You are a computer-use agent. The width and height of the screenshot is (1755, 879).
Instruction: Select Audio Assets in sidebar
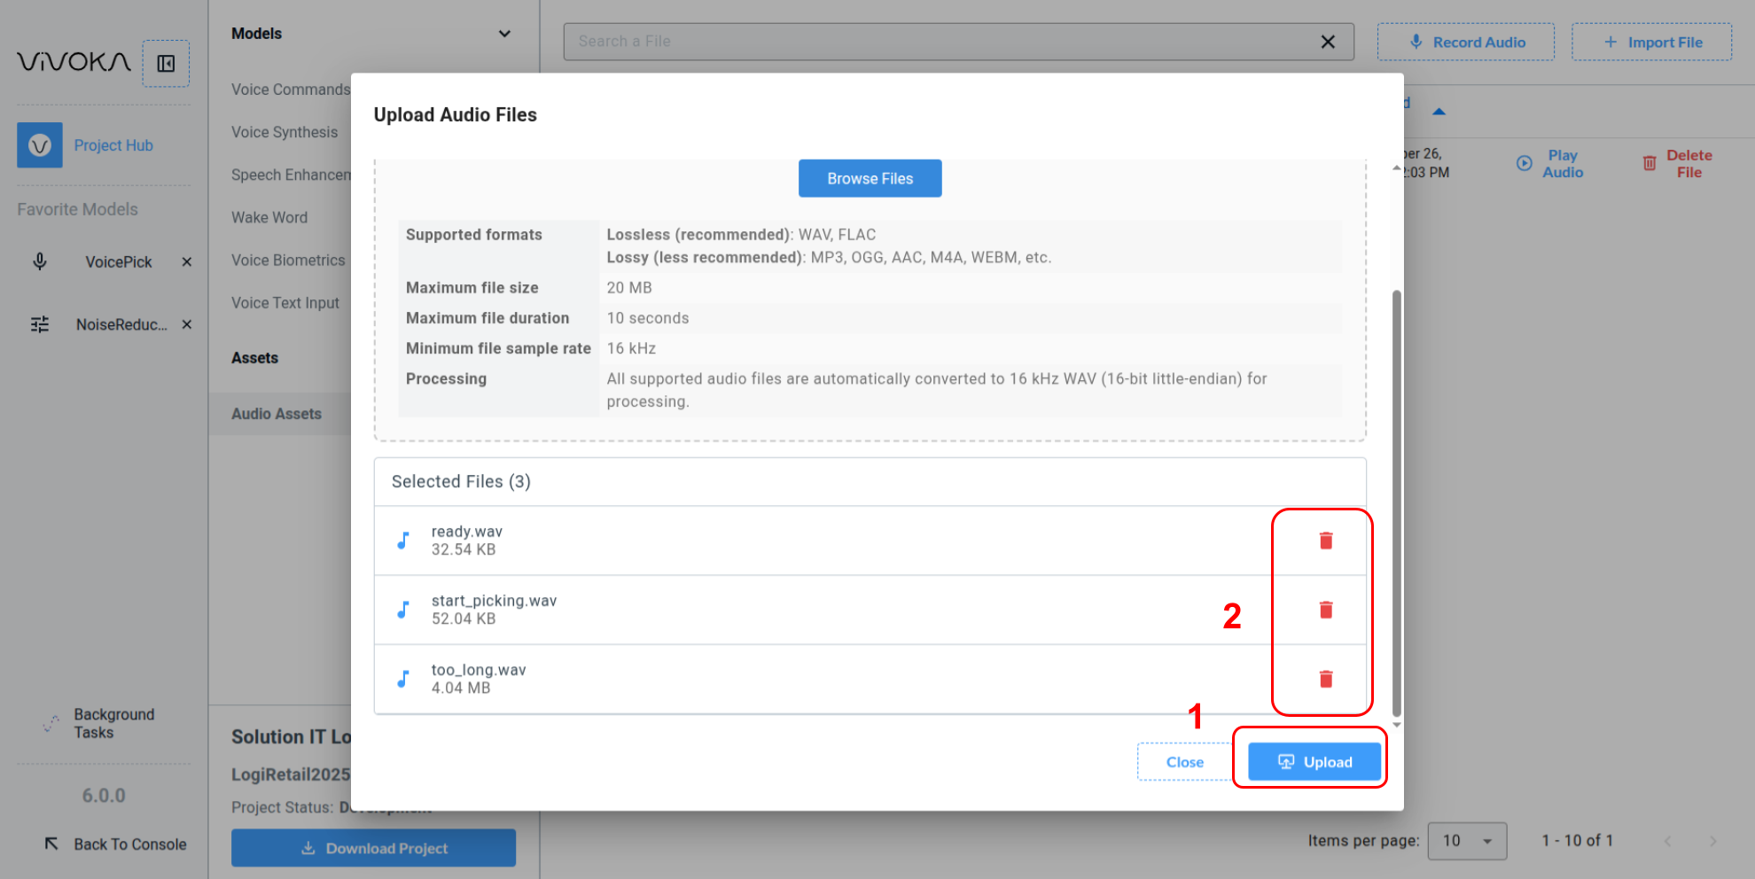pos(277,414)
